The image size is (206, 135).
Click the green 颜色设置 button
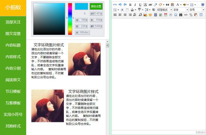pyautogui.click(x=96, y=6)
